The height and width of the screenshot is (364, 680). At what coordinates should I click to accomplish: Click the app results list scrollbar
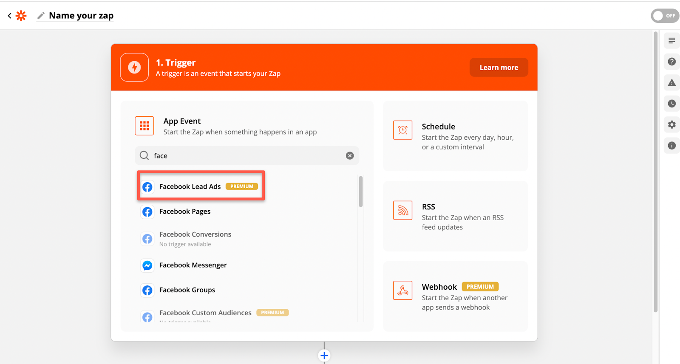pos(361,192)
